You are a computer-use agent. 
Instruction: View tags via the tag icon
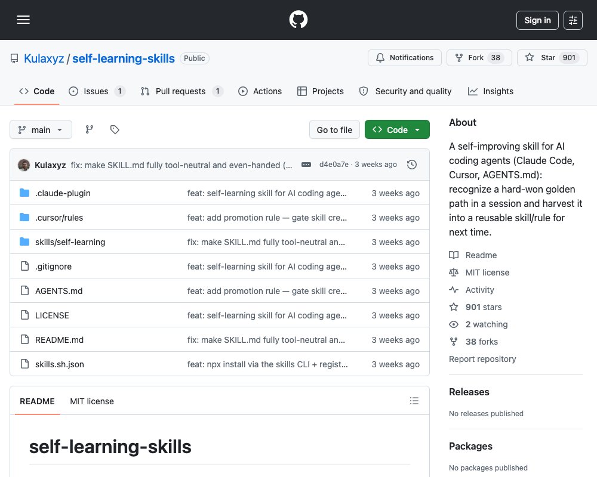(115, 130)
